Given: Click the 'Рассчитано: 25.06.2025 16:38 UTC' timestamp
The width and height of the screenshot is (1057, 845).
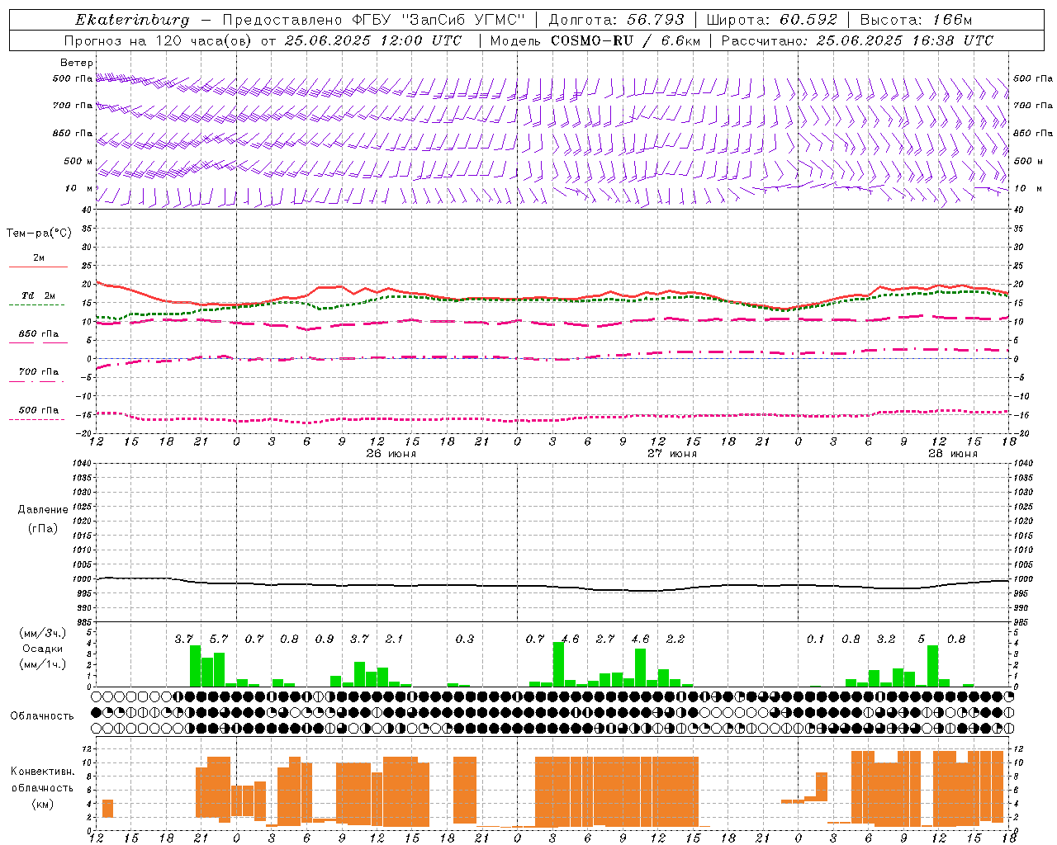Looking at the screenshot, I should (857, 40).
